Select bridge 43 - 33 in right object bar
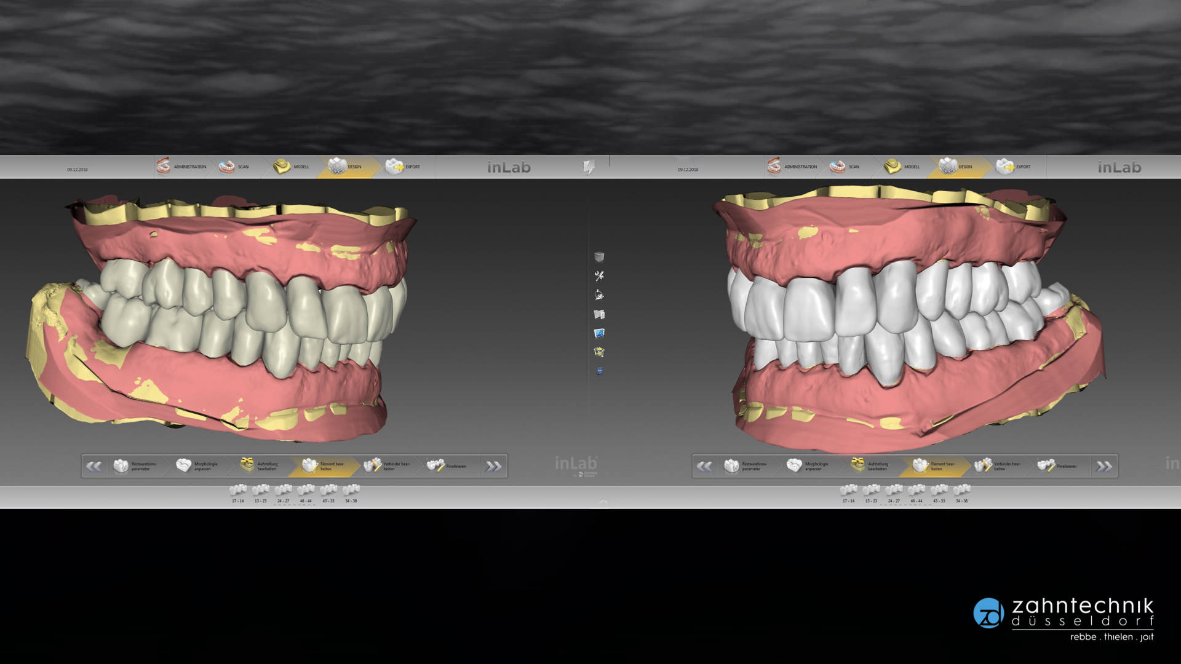 point(939,494)
